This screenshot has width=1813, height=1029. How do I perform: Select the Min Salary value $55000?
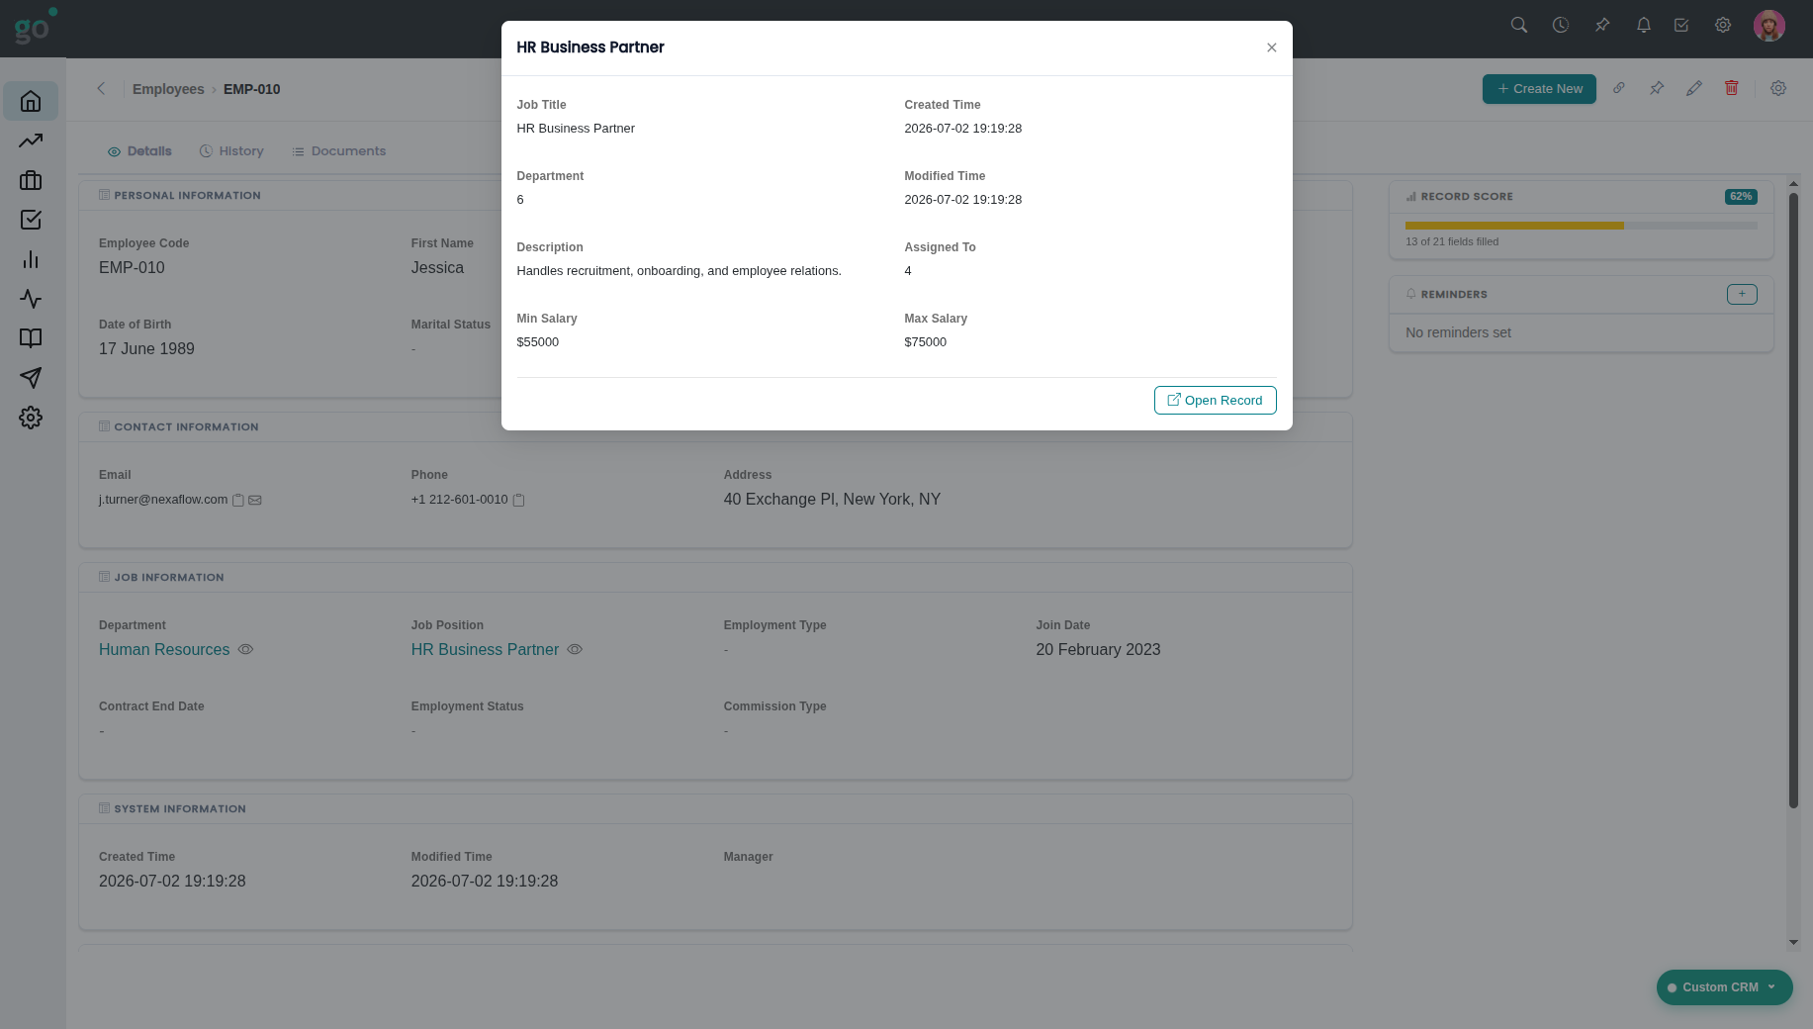[537, 342]
